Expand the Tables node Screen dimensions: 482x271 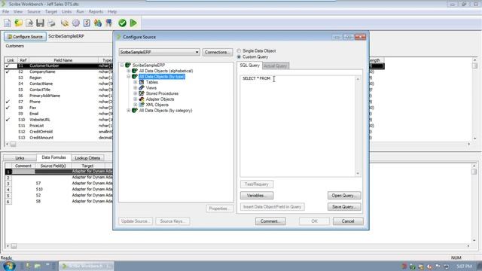[136, 82]
